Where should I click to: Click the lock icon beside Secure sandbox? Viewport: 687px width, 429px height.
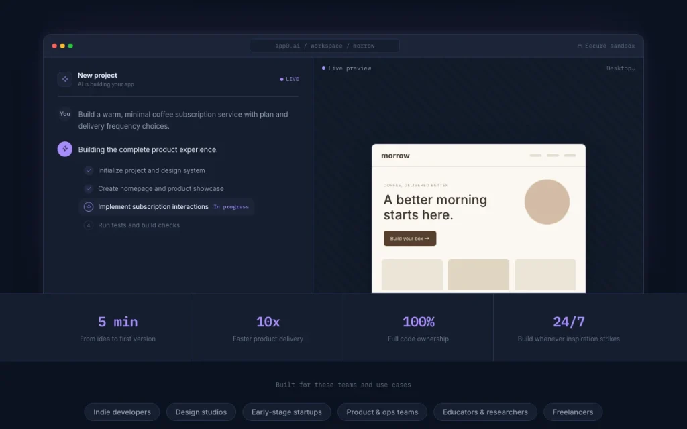pos(580,46)
